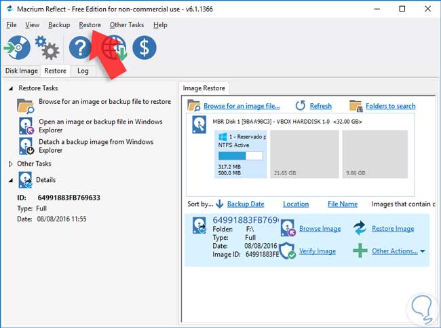This screenshot has height=328, width=441.
Task: Open the File menu
Action: point(12,25)
